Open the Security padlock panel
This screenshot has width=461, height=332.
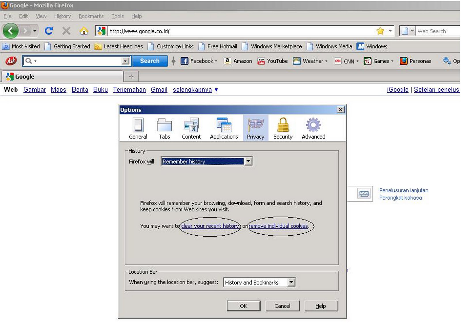(x=283, y=128)
